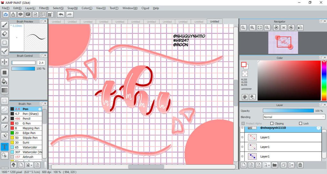Flip canvas view in Navigator
327x174 pixels.
pyautogui.click(x=300, y=27)
